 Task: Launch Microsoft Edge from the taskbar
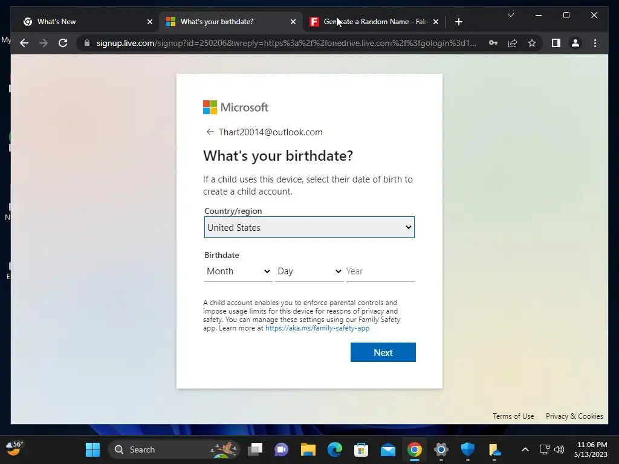(335, 449)
